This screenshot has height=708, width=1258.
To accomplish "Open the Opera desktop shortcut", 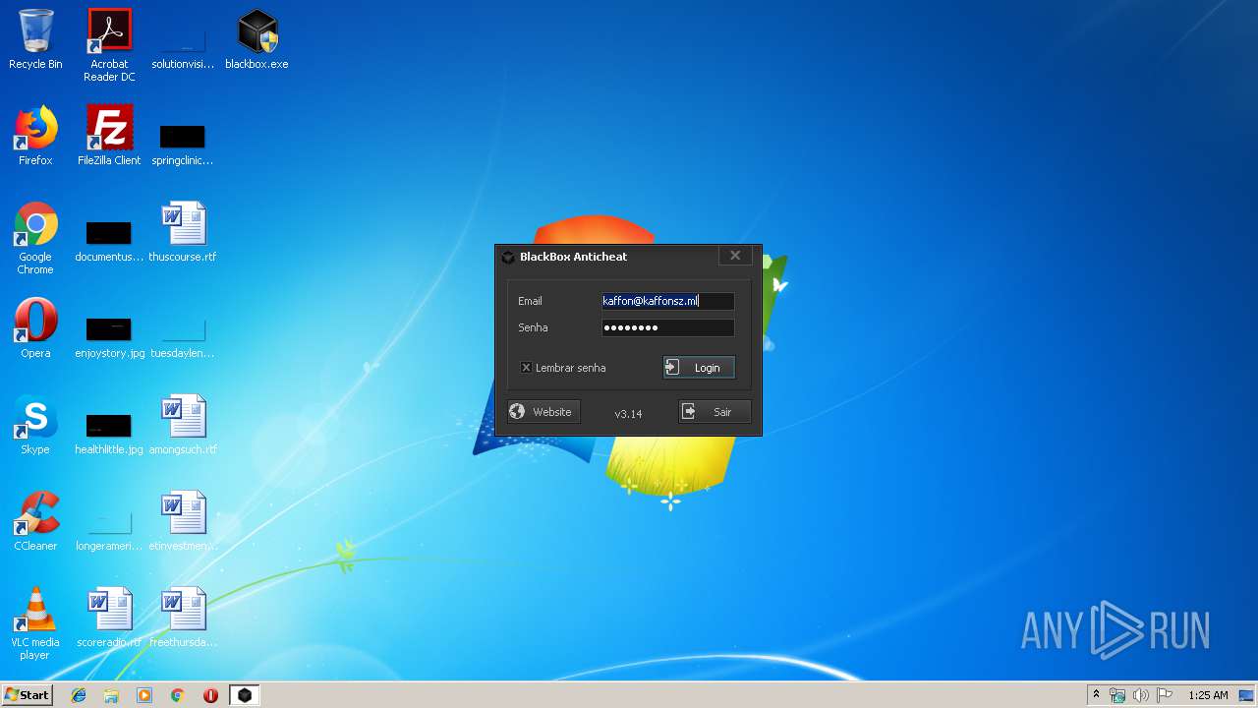I will click(35, 329).
